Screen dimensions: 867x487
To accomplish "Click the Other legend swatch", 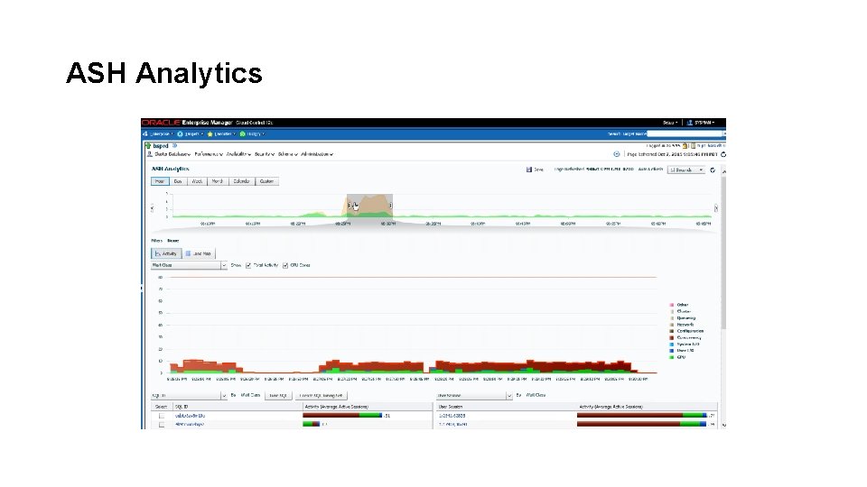I will coord(672,305).
